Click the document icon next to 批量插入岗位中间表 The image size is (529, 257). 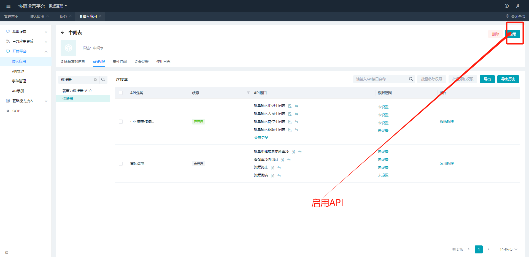[290, 122]
